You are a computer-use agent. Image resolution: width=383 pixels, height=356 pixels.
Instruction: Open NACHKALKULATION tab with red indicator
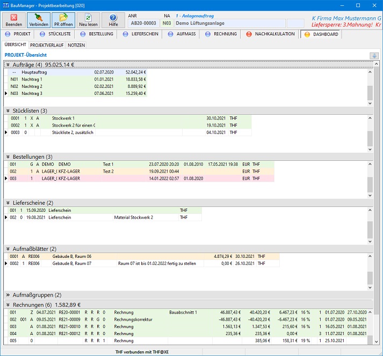[x=271, y=34]
